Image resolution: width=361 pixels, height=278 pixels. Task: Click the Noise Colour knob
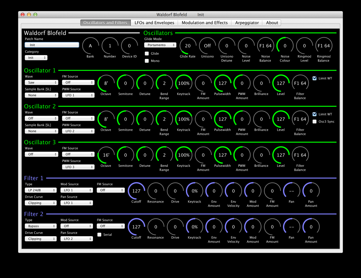(x=285, y=46)
